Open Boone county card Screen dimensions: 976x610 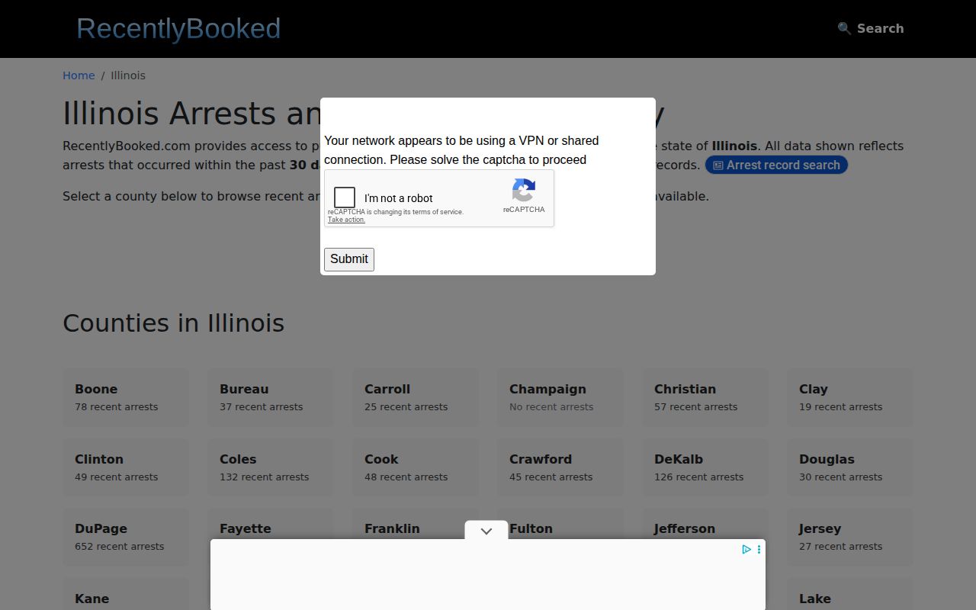coord(126,397)
